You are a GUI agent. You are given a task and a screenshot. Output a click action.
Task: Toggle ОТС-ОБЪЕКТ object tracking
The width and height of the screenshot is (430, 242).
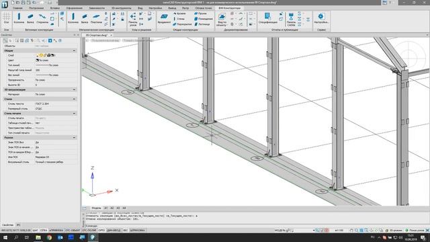tap(73, 231)
